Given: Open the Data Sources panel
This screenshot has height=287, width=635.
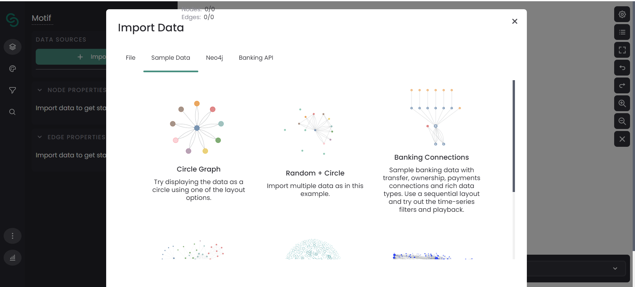Looking at the screenshot, I should pyautogui.click(x=12, y=47).
